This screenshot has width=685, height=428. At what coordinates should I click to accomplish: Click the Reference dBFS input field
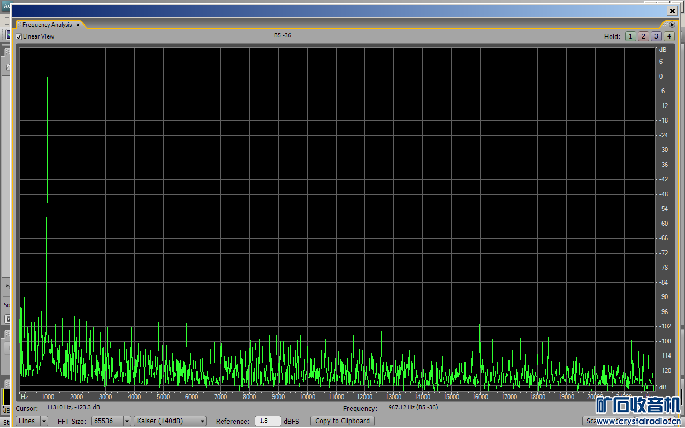[x=268, y=421]
